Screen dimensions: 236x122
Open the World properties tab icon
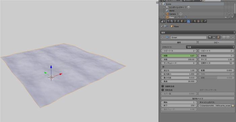(178, 21)
